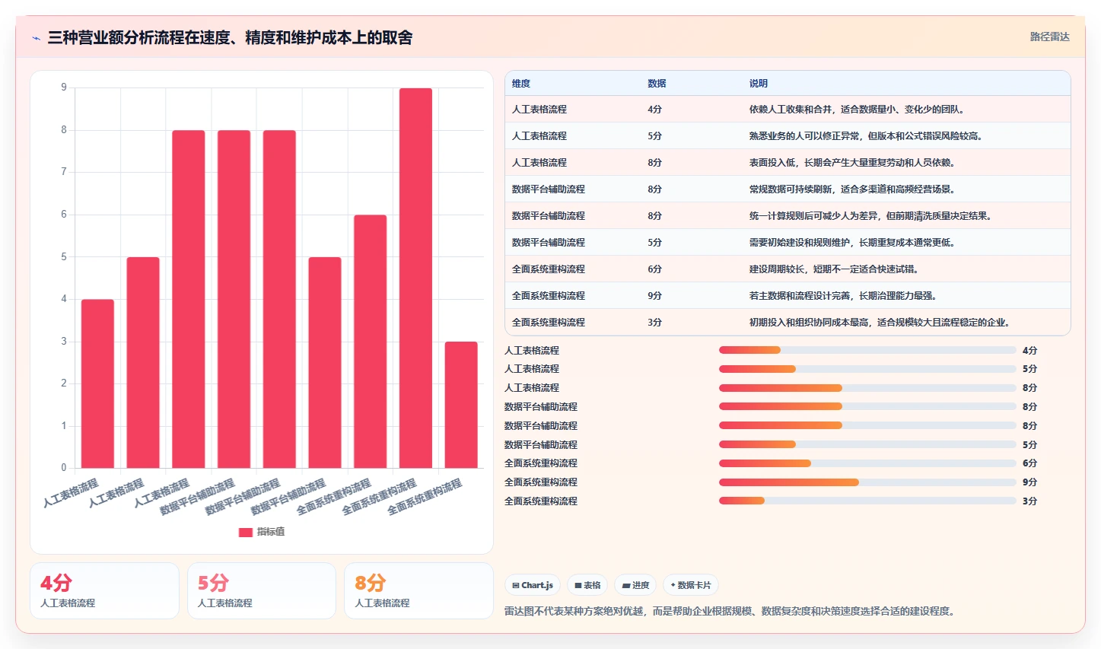
Task: Click the title 三种营业额分析流程在速度
Action: [x=230, y=37]
